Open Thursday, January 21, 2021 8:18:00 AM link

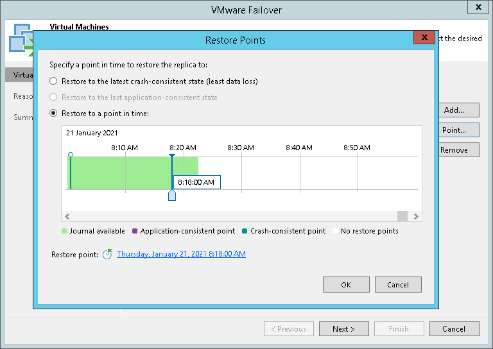coord(181,254)
